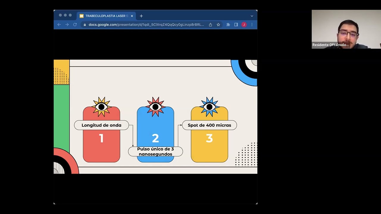This screenshot has height=214, width=381.
Task: Click the site lock icon in address bar
Action: [85, 25]
